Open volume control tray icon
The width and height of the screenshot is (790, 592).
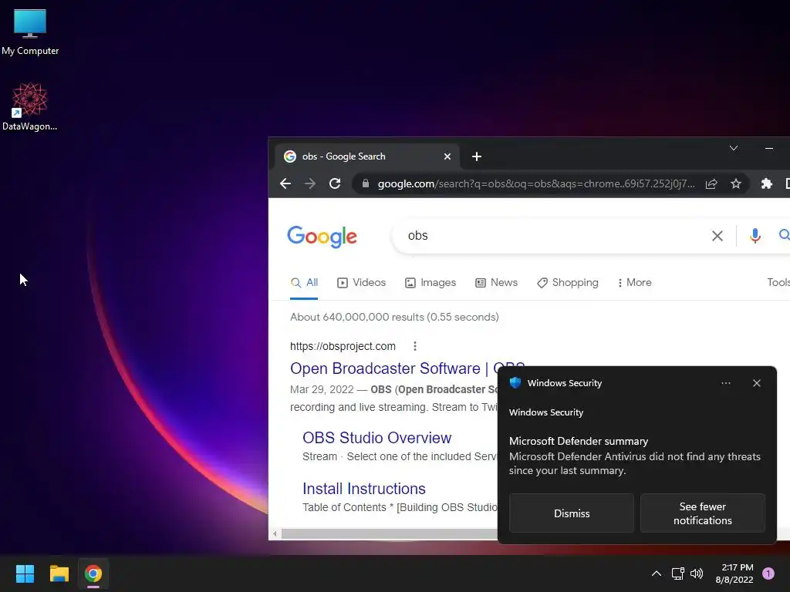click(697, 573)
